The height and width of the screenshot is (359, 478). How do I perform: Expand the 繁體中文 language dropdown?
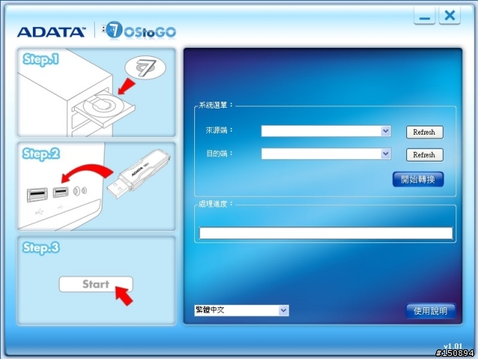point(241,310)
